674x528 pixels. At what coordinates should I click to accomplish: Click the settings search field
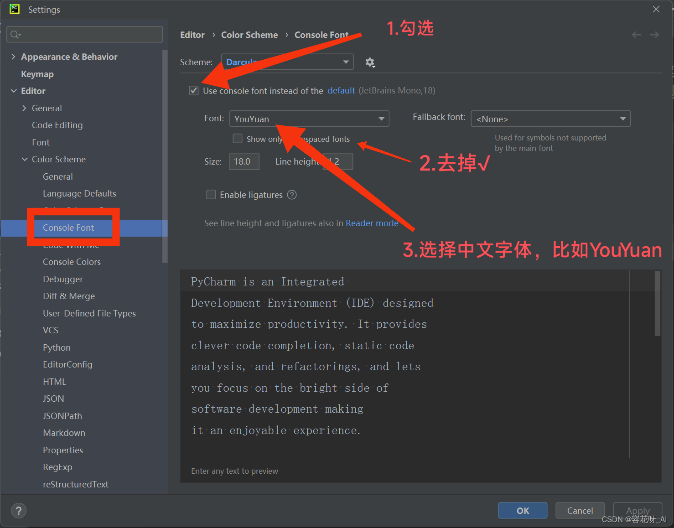pos(85,35)
